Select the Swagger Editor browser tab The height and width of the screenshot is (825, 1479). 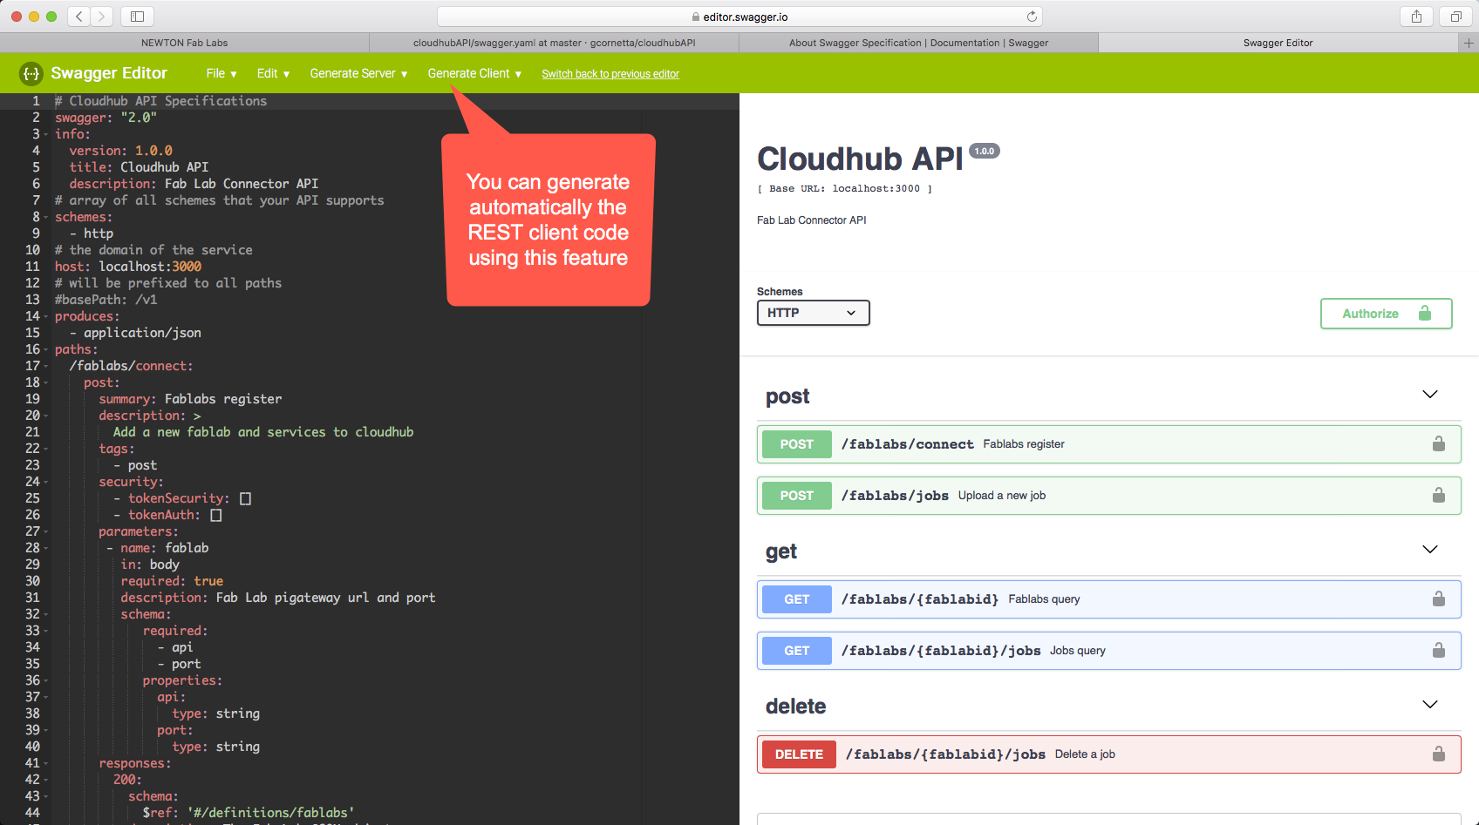1278,43
